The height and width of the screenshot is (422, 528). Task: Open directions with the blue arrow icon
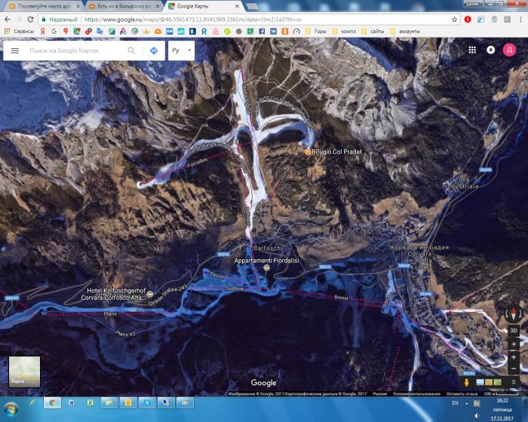[x=154, y=50]
